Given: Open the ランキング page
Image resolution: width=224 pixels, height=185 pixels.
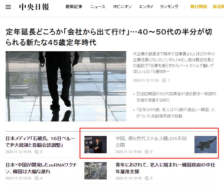Looking at the screenshot, I should (169, 7).
